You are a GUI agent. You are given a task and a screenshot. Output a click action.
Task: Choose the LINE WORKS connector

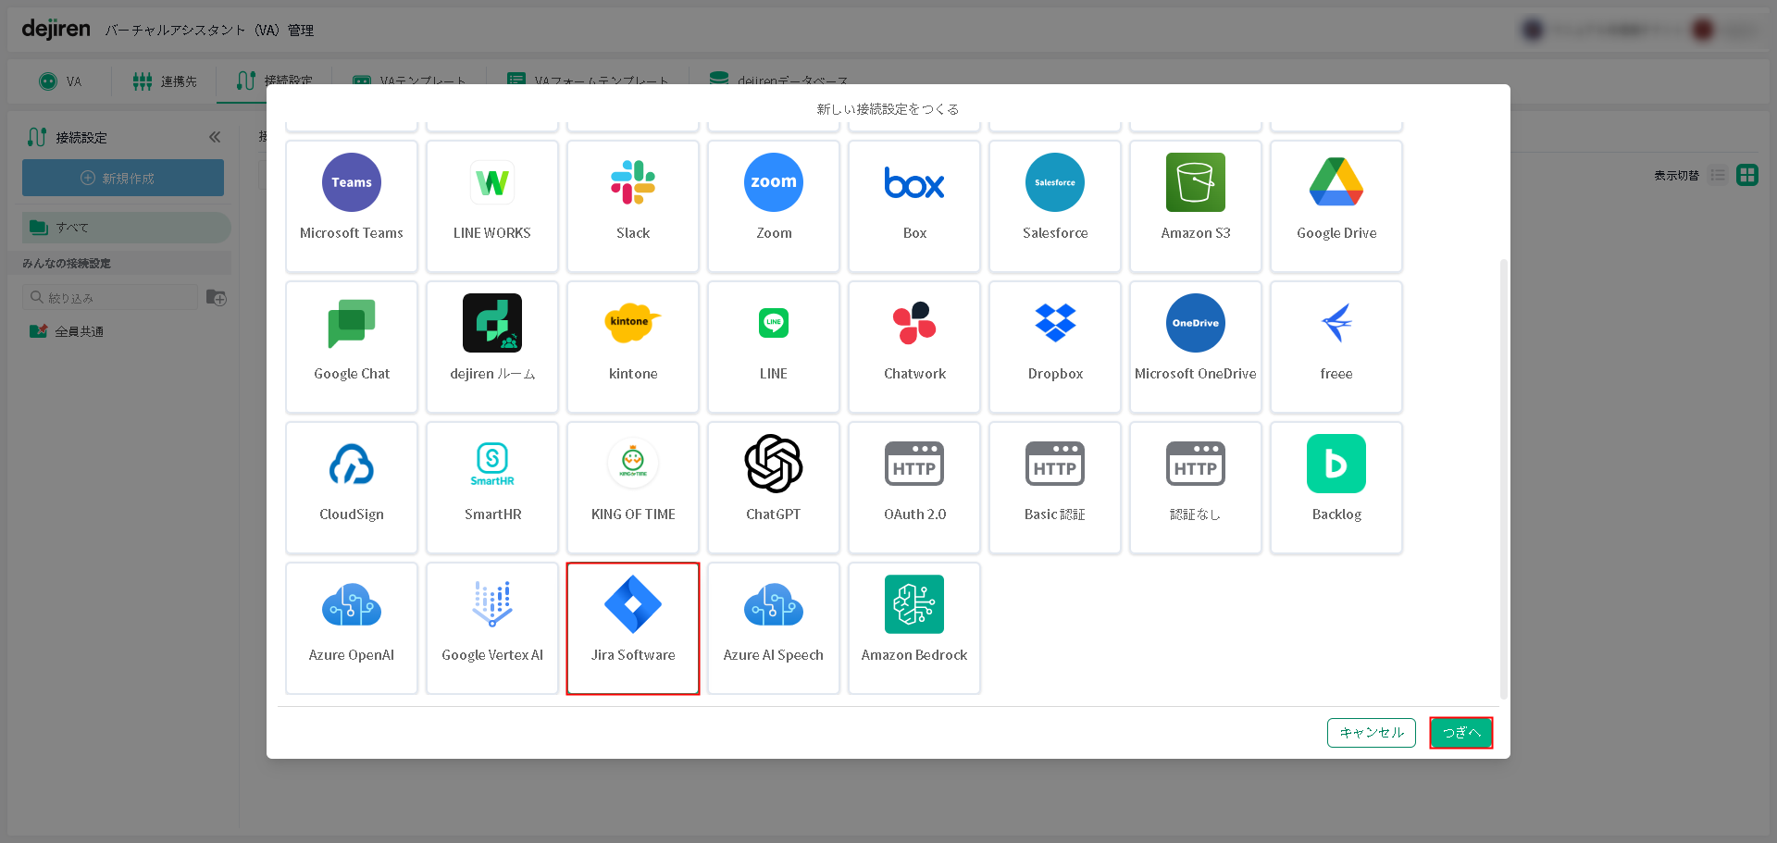pyautogui.click(x=492, y=206)
